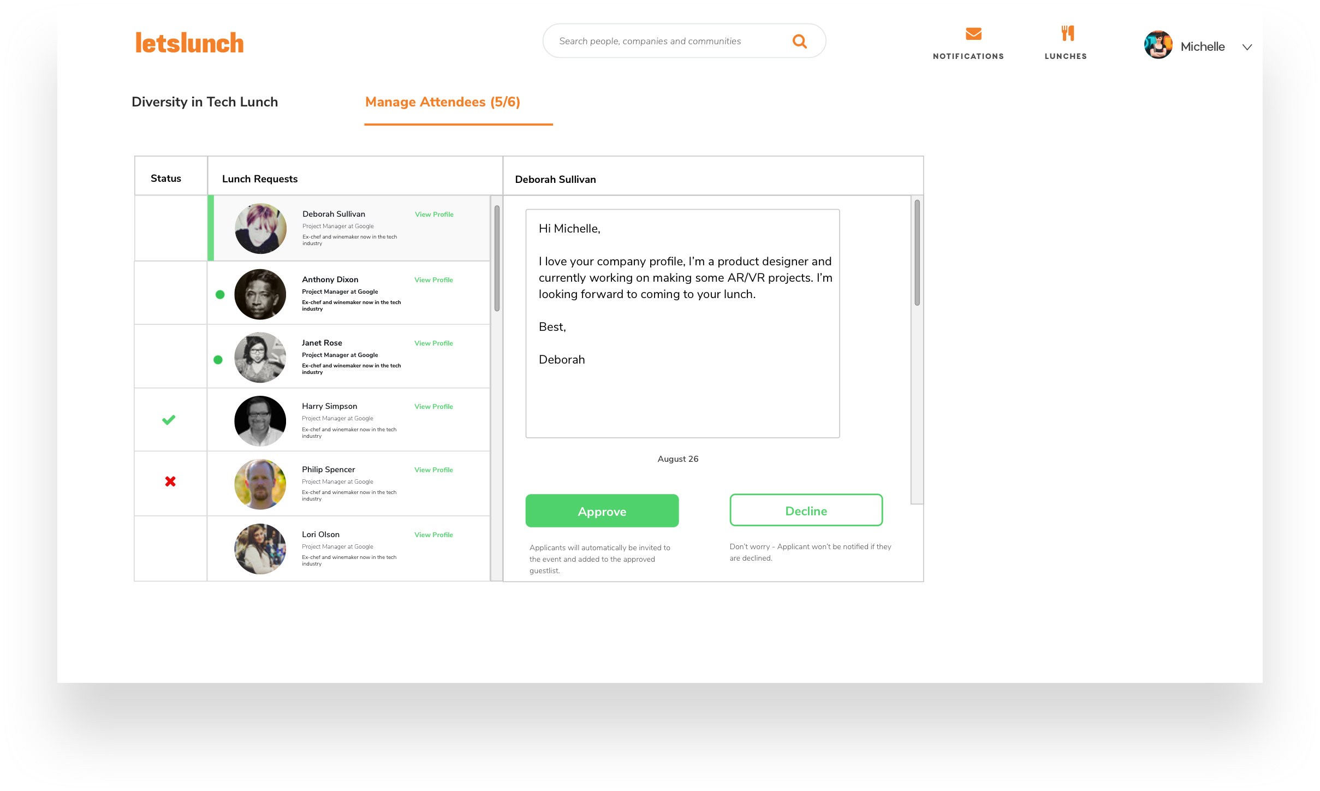View Profile of Lori Olson

[x=433, y=535]
